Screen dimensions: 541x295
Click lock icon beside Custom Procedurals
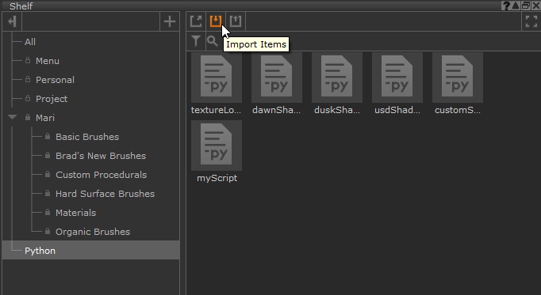48,174
